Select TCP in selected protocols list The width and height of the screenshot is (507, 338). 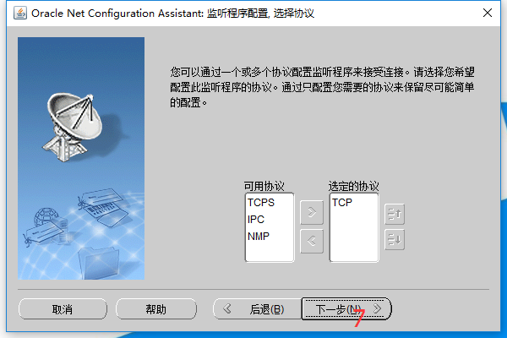(341, 203)
